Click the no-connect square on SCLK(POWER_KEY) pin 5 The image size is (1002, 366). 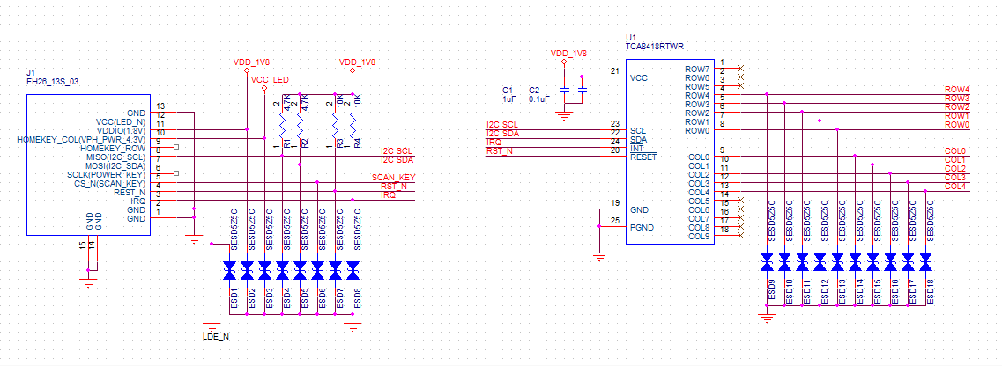point(176,173)
